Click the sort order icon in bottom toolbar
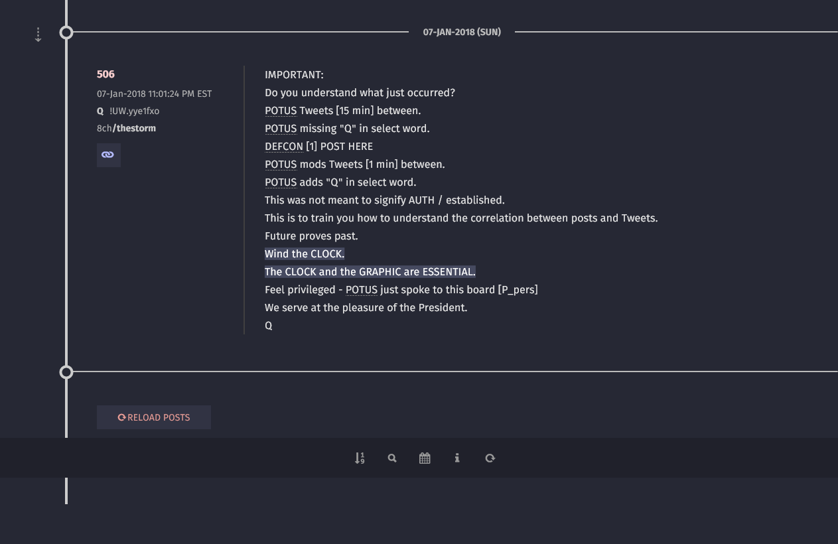Screen dimensions: 838x544 click(x=360, y=458)
